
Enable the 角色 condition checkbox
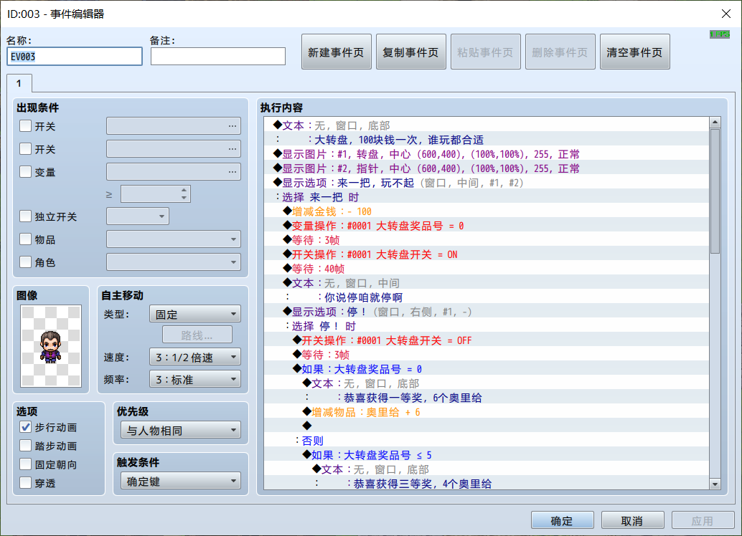26,262
